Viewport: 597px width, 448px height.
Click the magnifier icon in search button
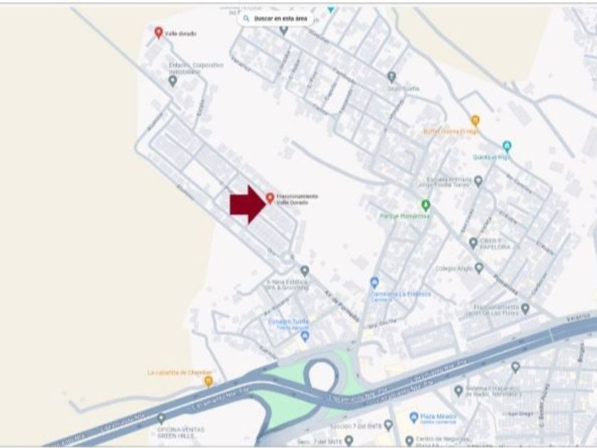[247, 18]
